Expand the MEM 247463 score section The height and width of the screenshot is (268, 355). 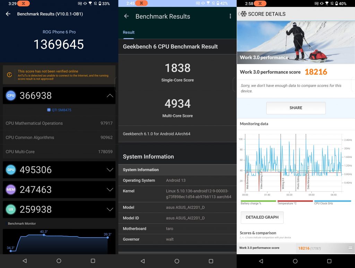point(110,189)
